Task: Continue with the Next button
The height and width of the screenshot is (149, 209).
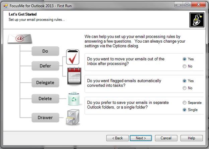Action: 141,138
